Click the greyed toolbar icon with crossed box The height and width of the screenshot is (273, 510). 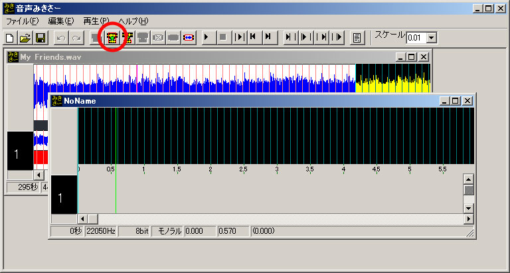pyautogui.click(x=158, y=38)
